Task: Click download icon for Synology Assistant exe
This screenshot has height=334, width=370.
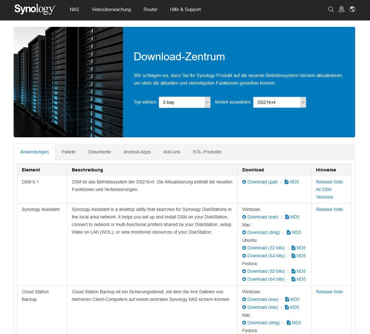Action: 244,217
